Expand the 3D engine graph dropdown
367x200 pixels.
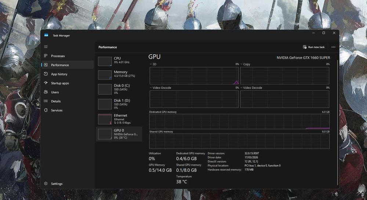click(151, 64)
